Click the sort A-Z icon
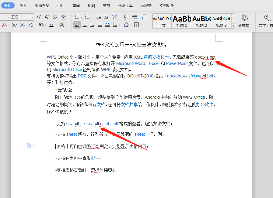Screen dimensions: 273x198 pos(126,17)
